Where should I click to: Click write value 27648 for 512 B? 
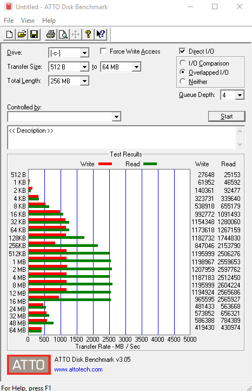point(206,175)
